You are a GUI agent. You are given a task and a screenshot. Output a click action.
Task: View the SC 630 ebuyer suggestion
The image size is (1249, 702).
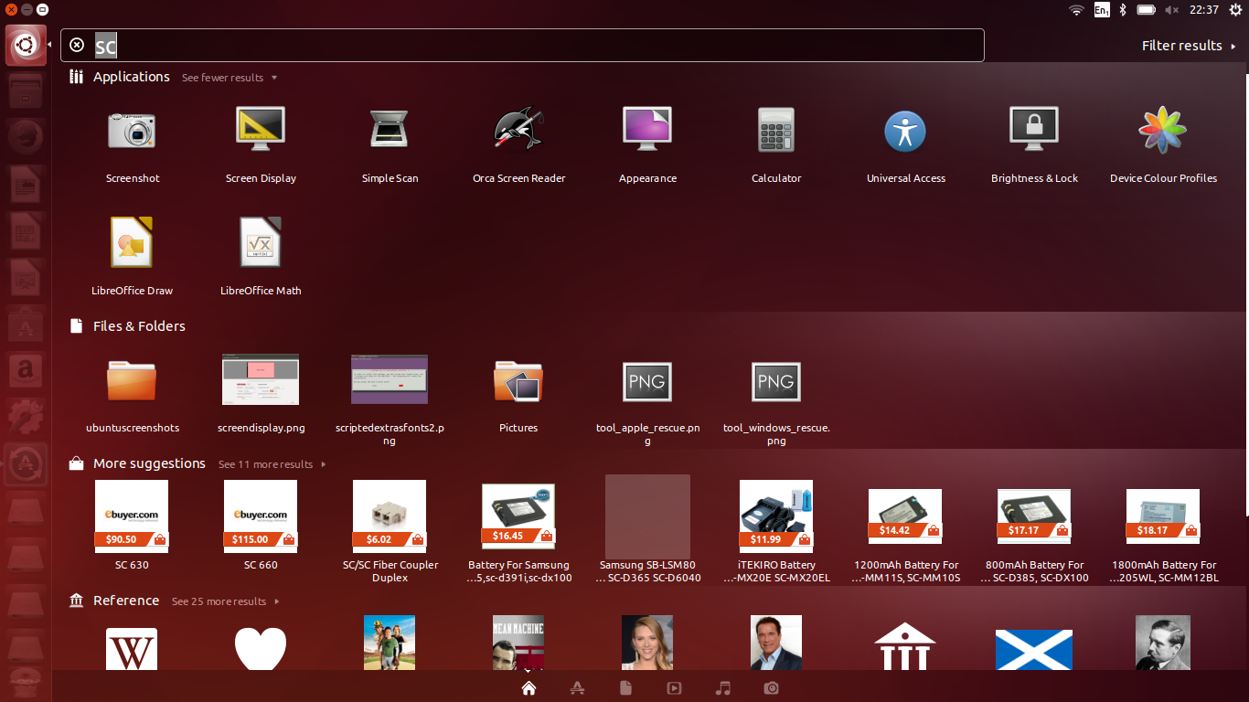click(x=133, y=525)
